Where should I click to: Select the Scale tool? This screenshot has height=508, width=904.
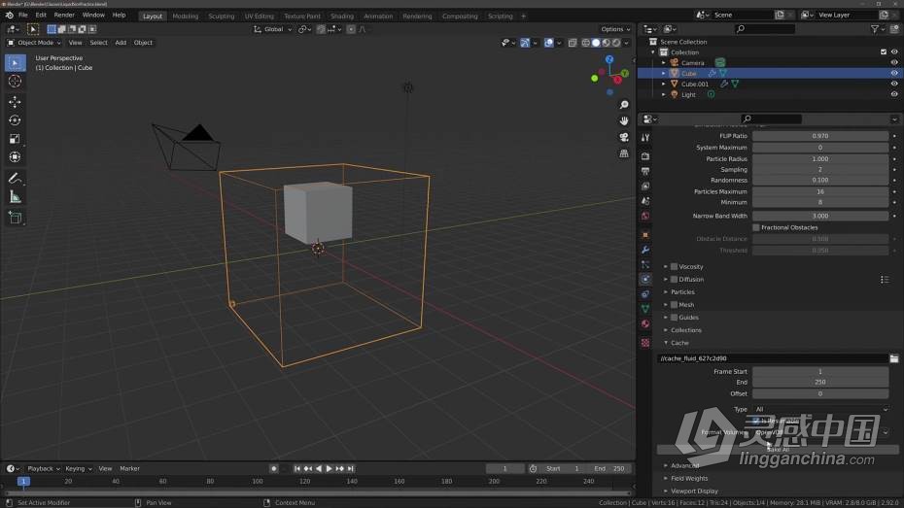(x=15, y=139)
